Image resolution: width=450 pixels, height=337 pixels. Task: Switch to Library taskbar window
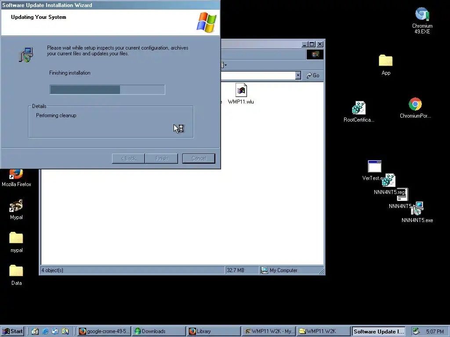[x=214, y=331]
